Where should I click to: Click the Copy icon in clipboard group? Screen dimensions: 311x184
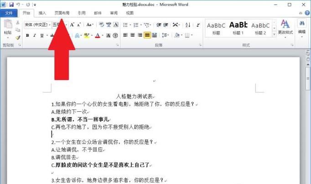18,30
